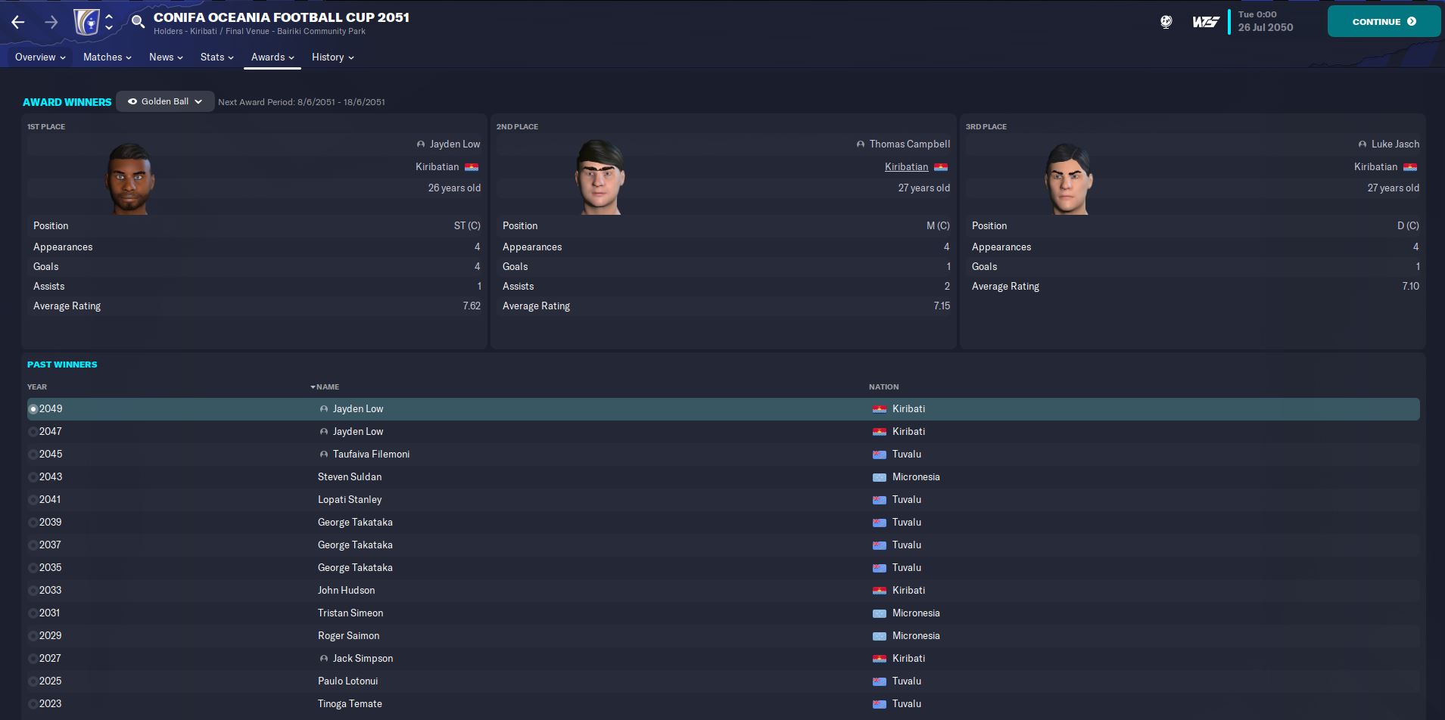Click the back navigation arrow
Screen dimensions: 1445x720
[x=18, y=22]
